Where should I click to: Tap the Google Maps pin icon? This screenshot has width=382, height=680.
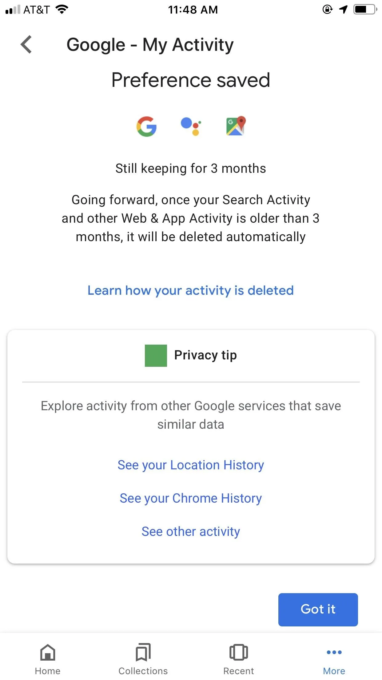coord(236,126)
